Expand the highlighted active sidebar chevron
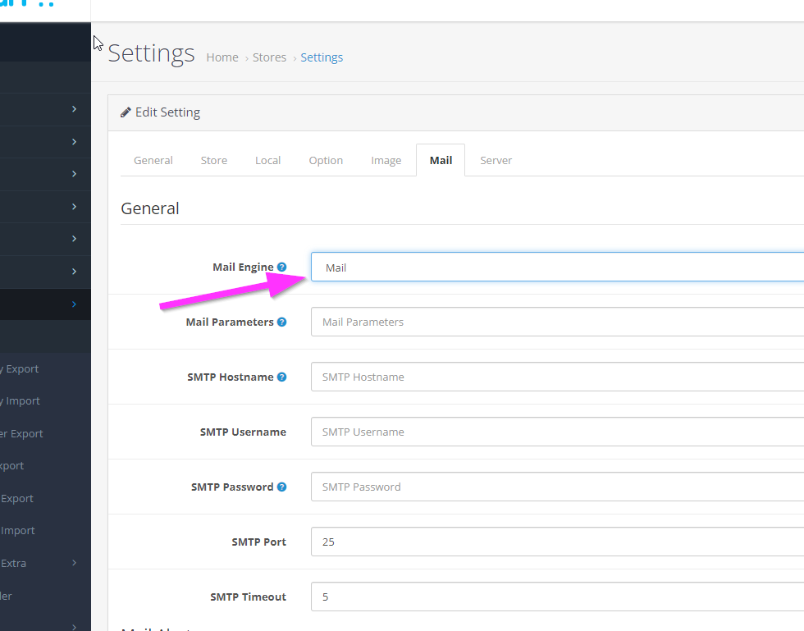This screenshot has width=804, height=631. pyautogui.click(x=74, y=304)
